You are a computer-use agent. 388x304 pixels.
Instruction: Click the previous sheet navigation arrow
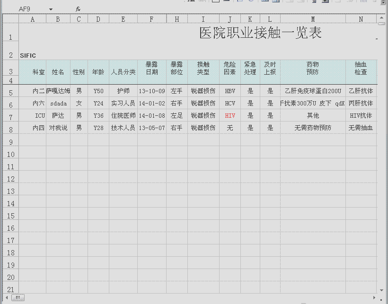[7, 297]
